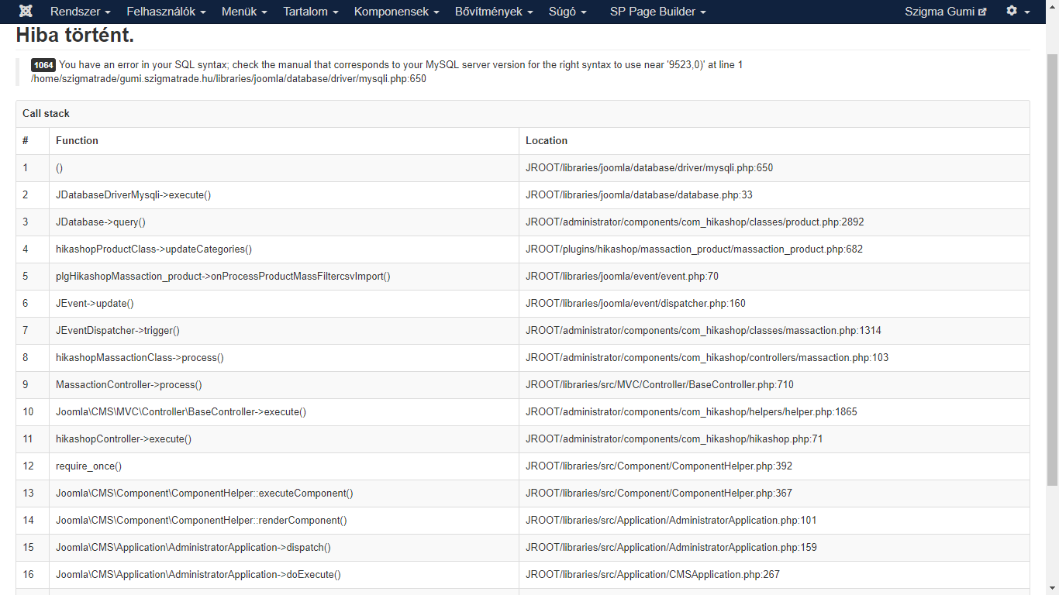
Task: Select AdministratorApplication->dispatch() function text
Action: coord(194,547)
